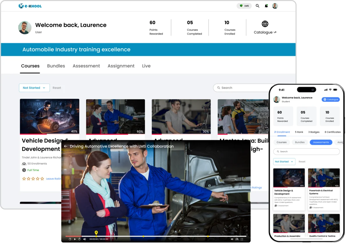Screen dimensions: 349x246
Task: Switch to the Assessment tab
Action: 86,66
